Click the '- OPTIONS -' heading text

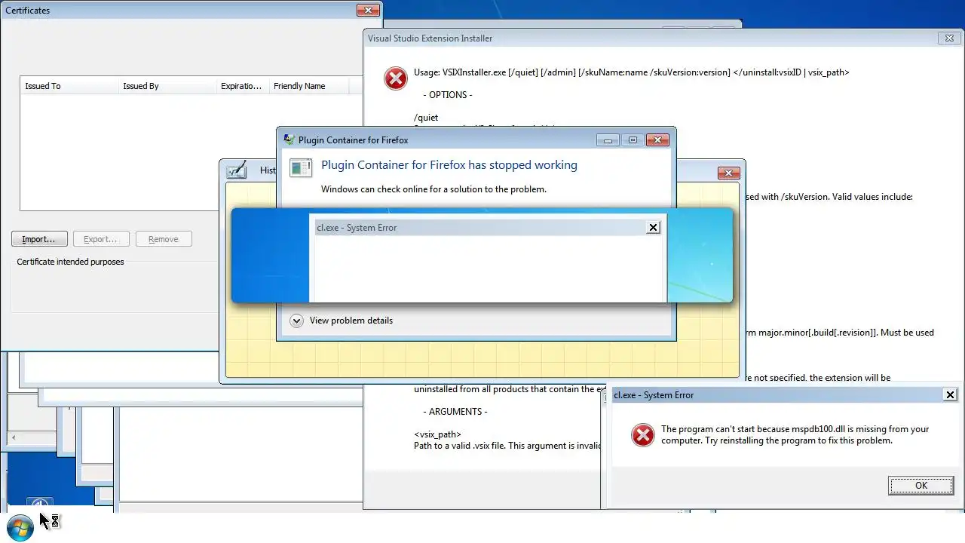pyautogui.click(x=448, y=95)
